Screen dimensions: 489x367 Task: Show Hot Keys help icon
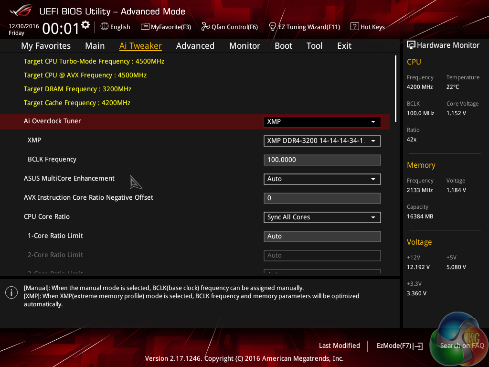(x=354, y=27)
